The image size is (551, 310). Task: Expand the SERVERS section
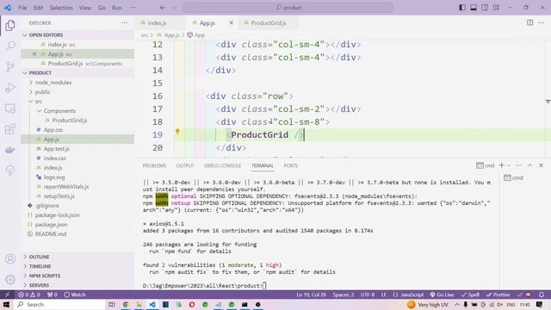39,285
